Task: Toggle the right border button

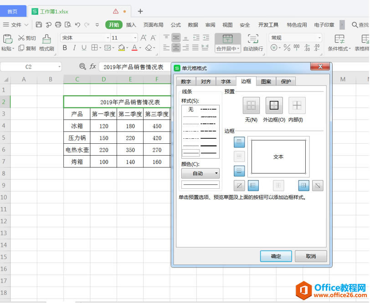Action: 303,186
